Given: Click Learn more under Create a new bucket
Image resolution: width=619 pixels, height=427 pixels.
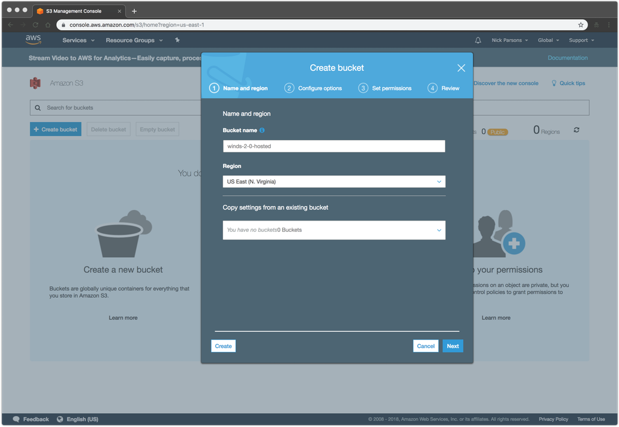Looking at the screenshot, I should pyautogui.click(x=123, y=318).
